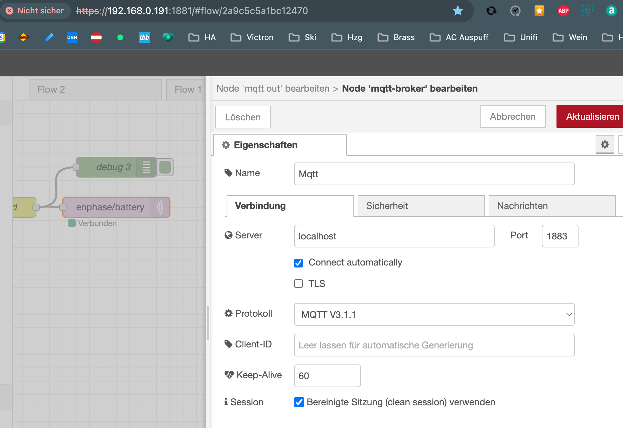
Task: Open the Protokoll MQTT V3.1.1 dropdown
Action: 434,314
